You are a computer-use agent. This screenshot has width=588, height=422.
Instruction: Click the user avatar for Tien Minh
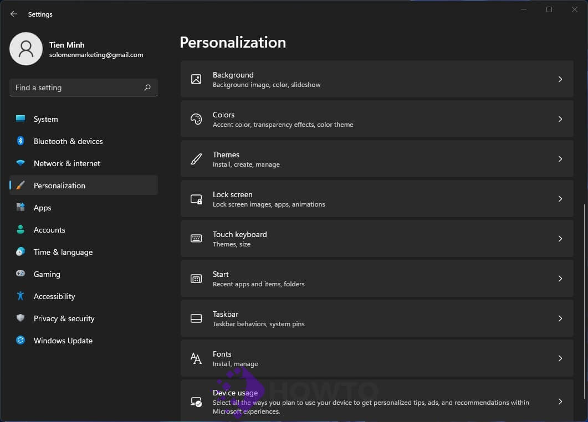26,49
